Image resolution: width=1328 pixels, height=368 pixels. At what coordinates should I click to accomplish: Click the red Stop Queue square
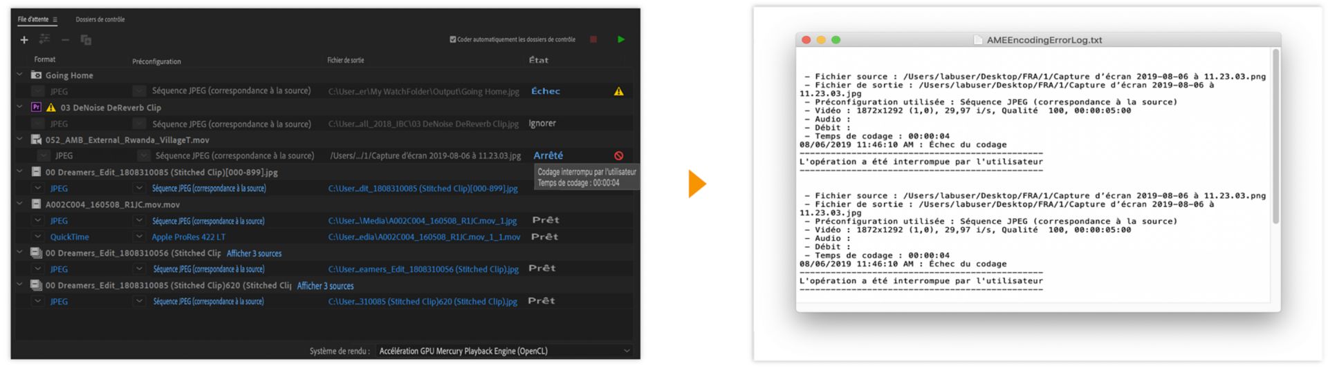pyautogui.click(x=593, y=39)
